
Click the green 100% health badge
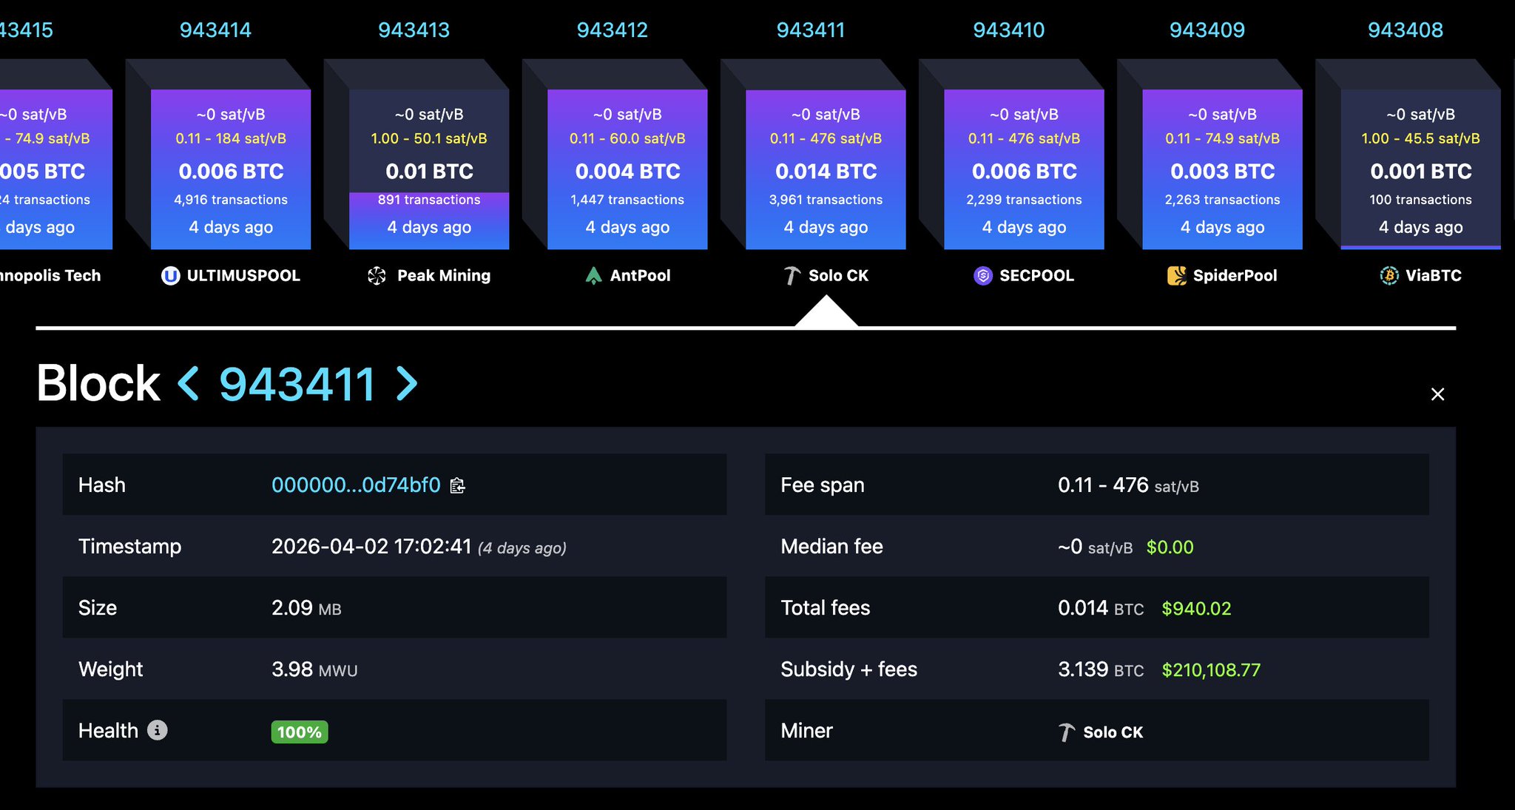point(299,732)
